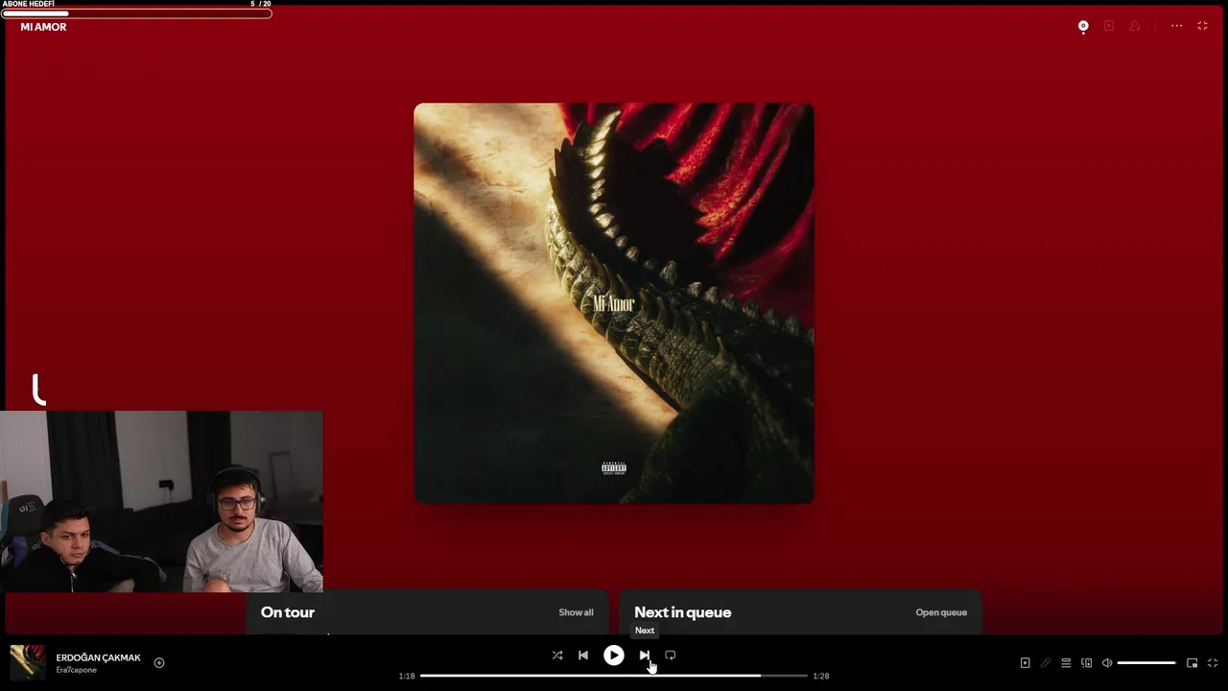The image size is (1228, 691).
Task: Click the total duration 1:28
Action: tap(820, 676)
